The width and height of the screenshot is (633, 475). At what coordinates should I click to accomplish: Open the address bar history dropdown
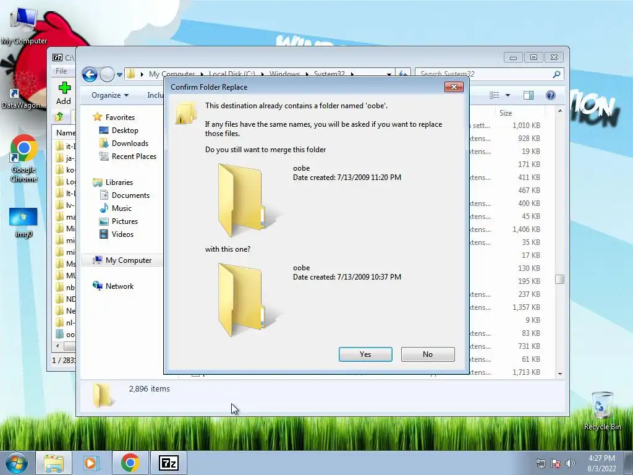[389, 74]
